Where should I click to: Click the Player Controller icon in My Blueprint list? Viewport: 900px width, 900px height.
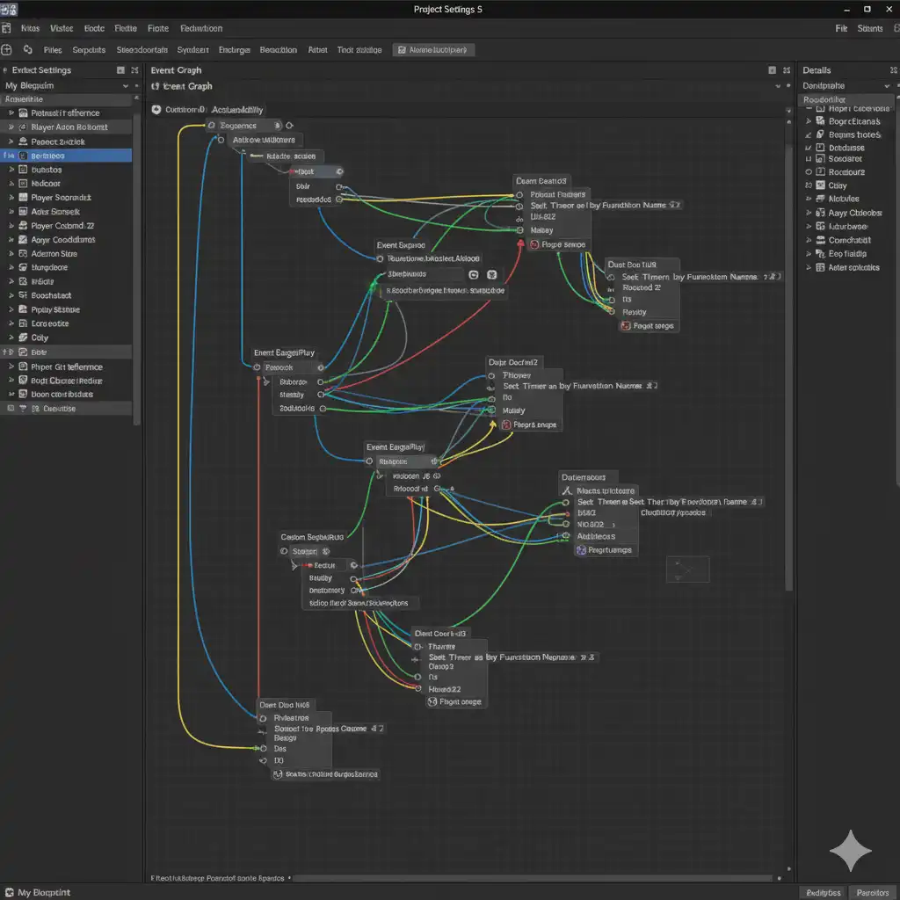click(x=24, y=127)
